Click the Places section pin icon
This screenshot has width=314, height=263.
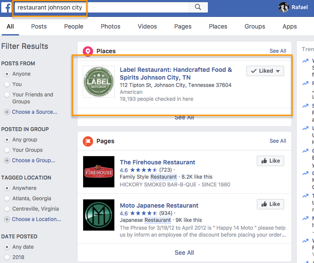click(88, 51)
